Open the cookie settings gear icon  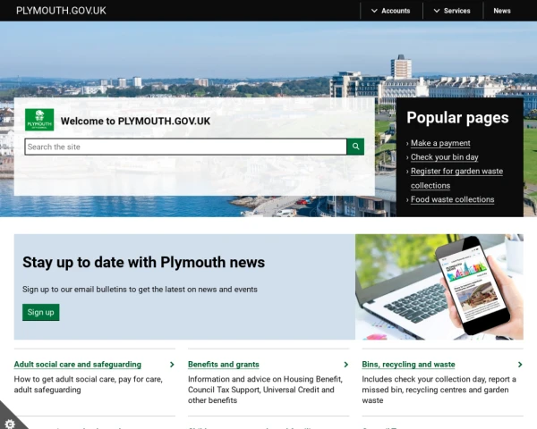10,424
